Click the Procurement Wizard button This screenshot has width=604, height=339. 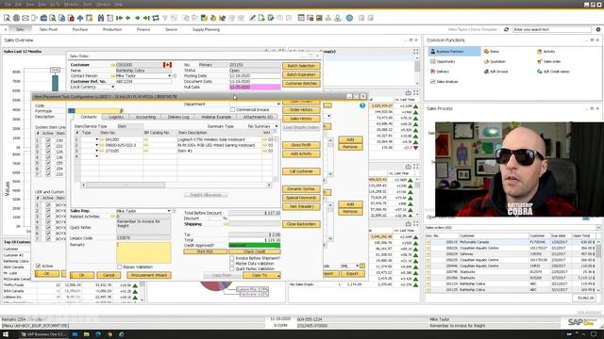149,275
